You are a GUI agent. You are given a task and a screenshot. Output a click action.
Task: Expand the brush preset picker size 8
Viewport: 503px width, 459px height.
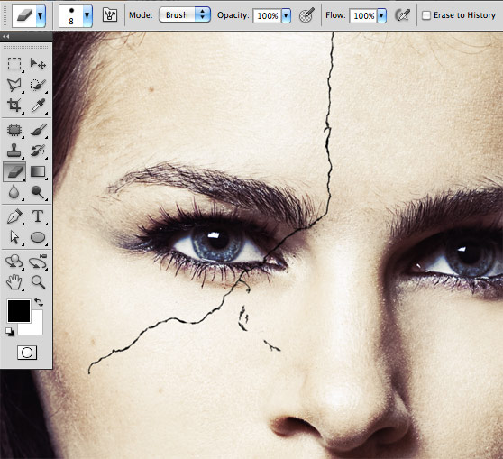[87, 15]
